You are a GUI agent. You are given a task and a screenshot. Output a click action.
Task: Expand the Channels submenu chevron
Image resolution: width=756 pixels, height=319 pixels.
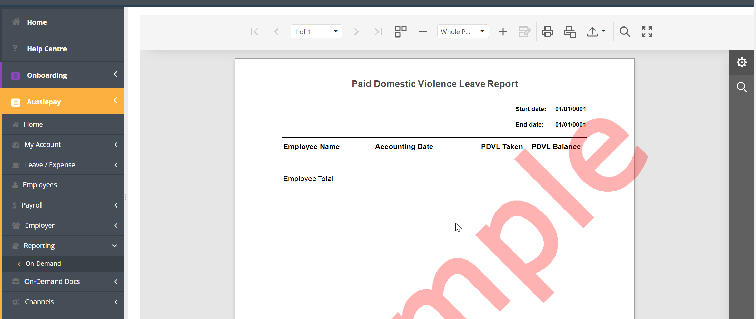[116, 302]
